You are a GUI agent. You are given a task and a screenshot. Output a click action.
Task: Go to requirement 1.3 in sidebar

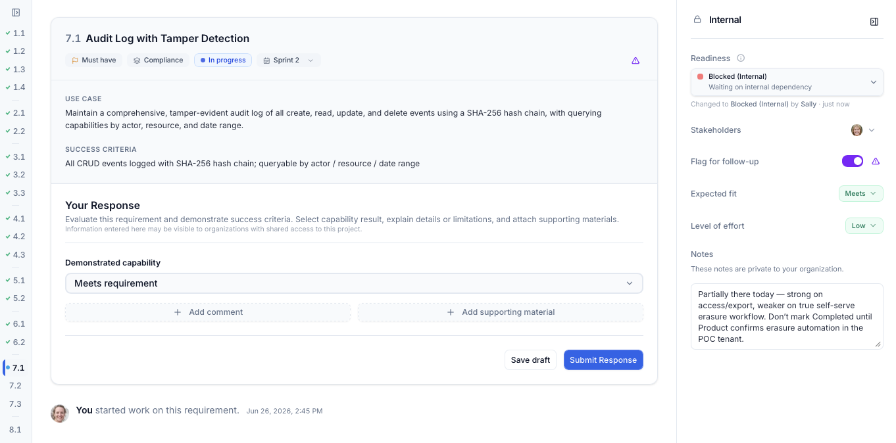(x=15, y=69)
